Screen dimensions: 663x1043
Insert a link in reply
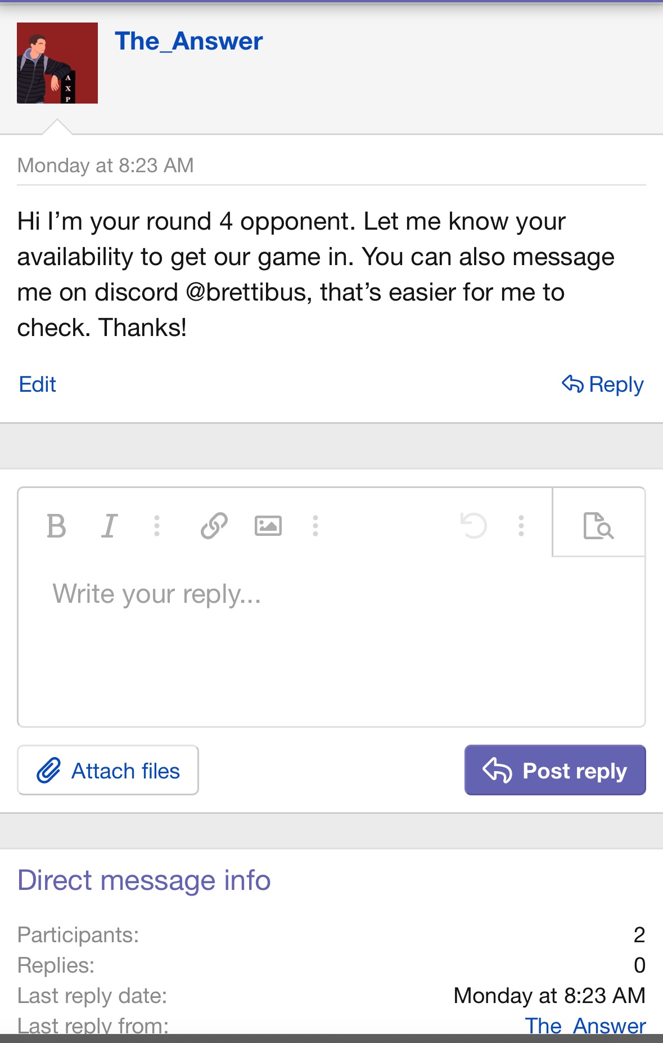pos(214,526)
